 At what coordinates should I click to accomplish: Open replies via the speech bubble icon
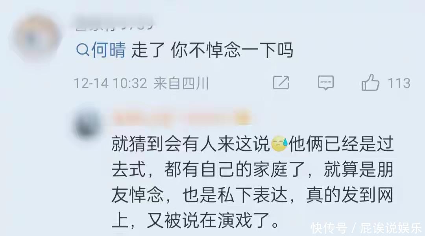point(325,82)
